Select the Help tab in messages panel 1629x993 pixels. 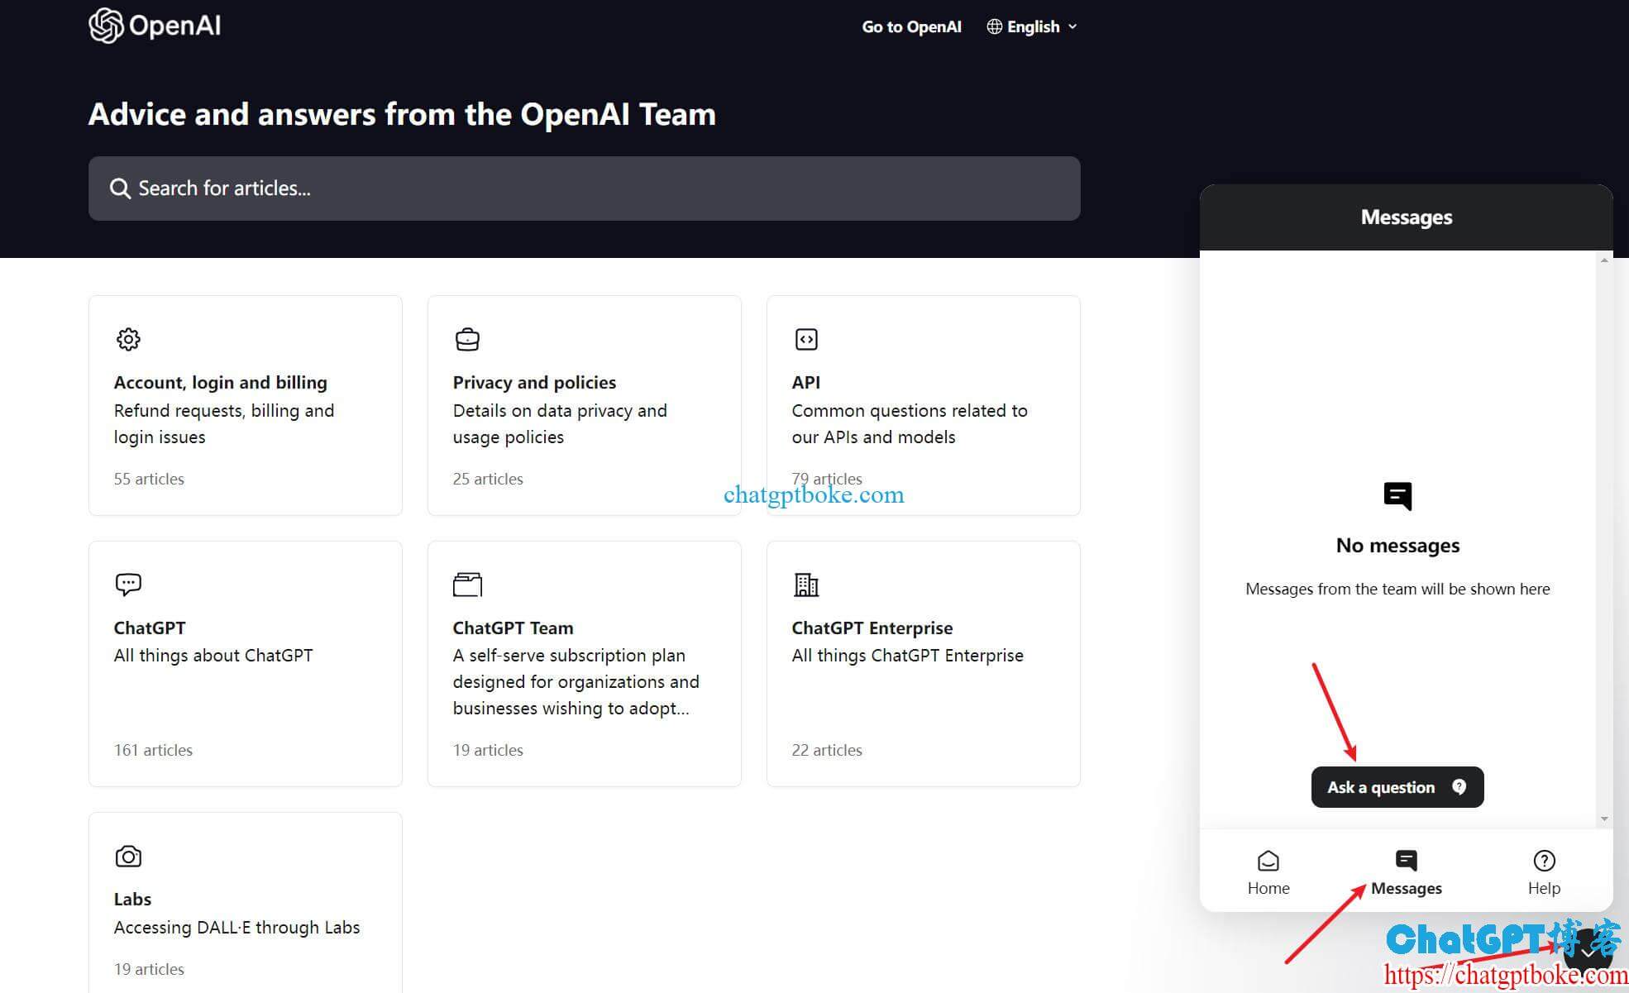click(1543, 872)
